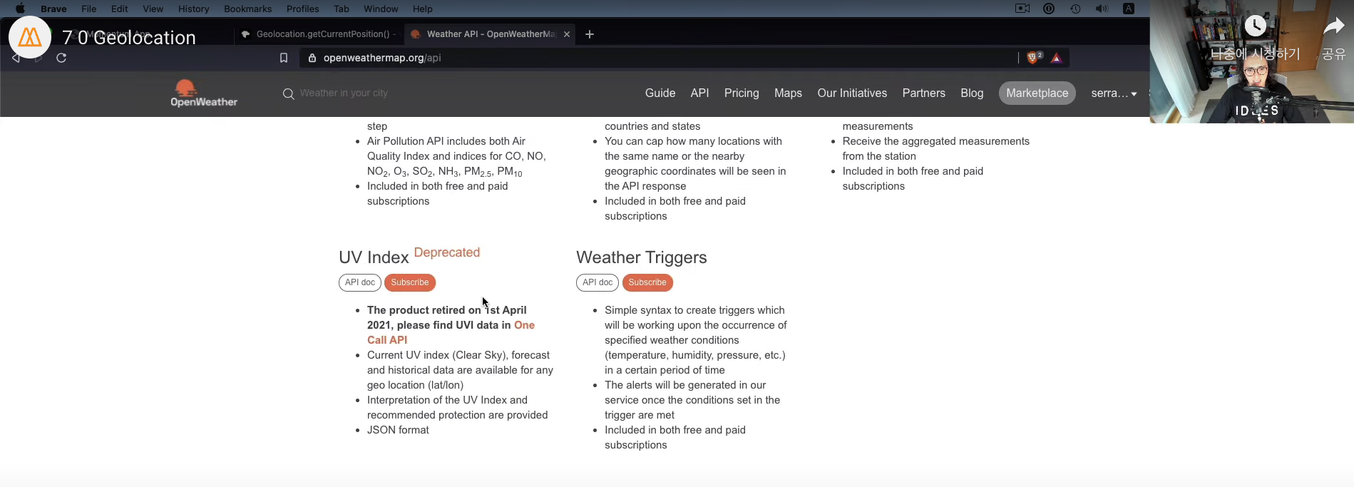Click the UV Index heading
1354x487 pixels.
374,257
